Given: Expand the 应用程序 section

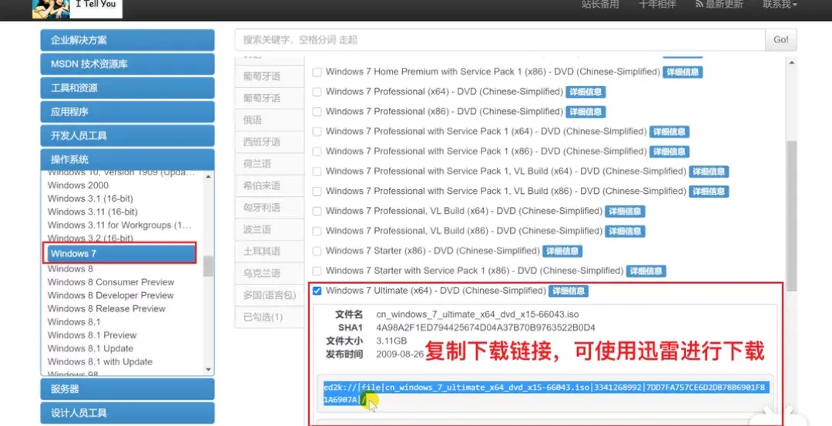Looking at the screenshot, I should click(127, 111).
